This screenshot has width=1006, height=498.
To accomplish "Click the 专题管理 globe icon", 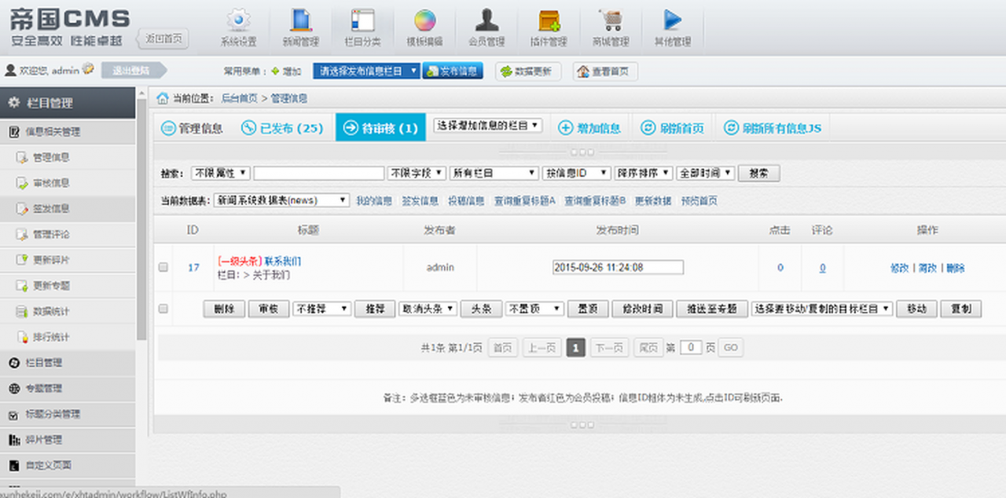I will click(13, 388).
